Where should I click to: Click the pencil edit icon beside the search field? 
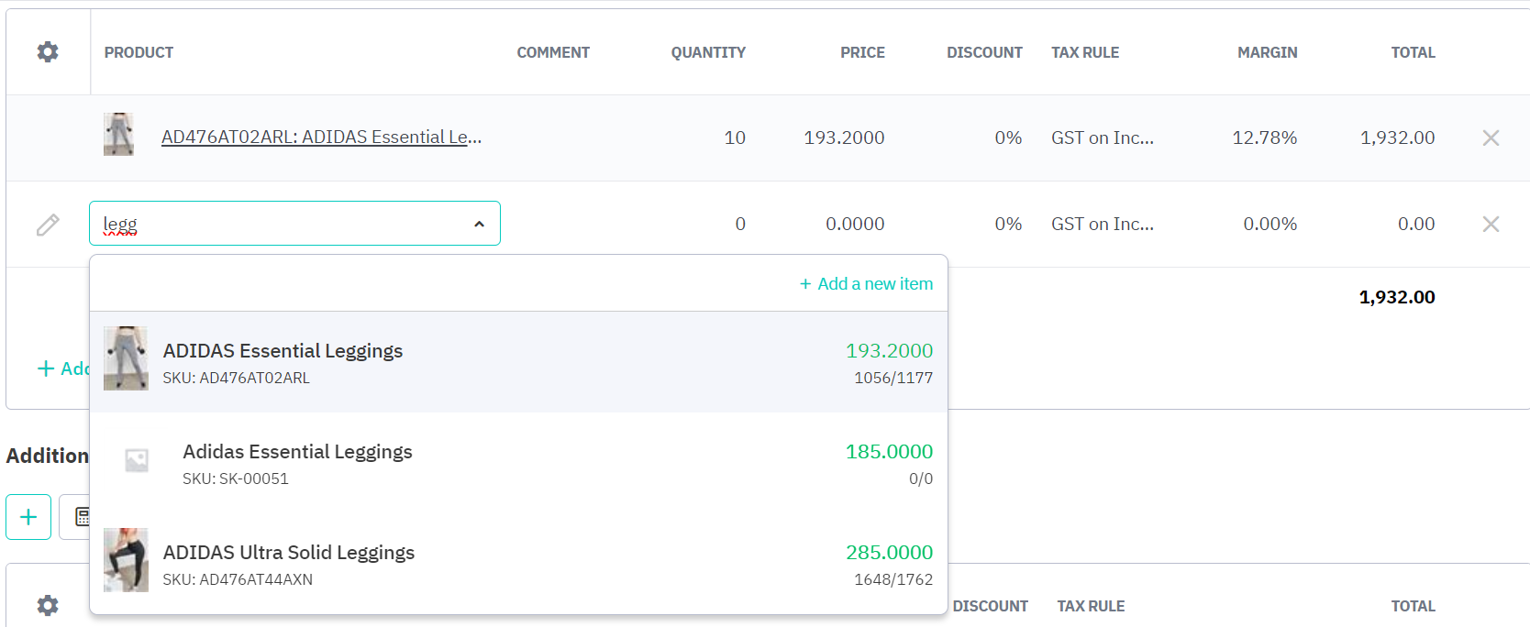[48, 225]
